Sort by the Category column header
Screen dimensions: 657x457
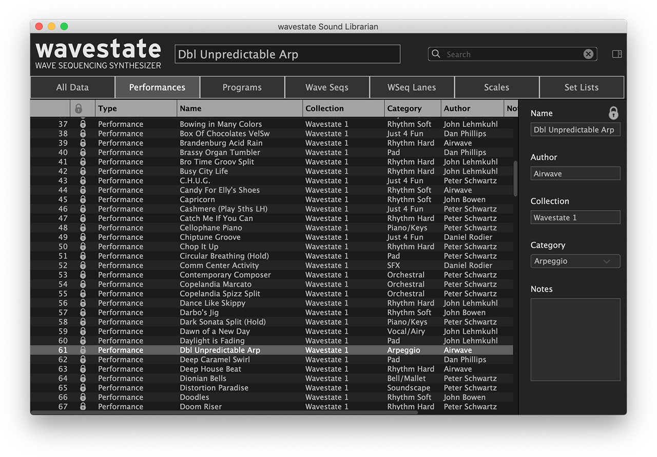coord(413,109)
